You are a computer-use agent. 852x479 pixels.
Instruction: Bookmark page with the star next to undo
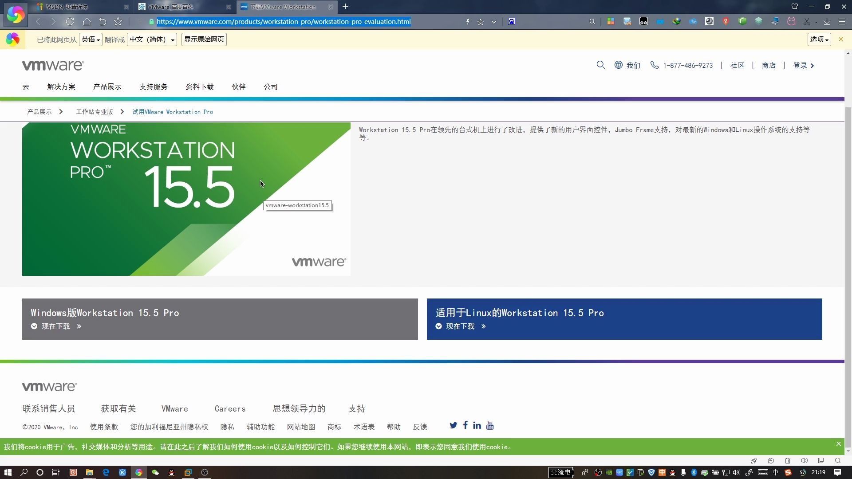point(118,22)
